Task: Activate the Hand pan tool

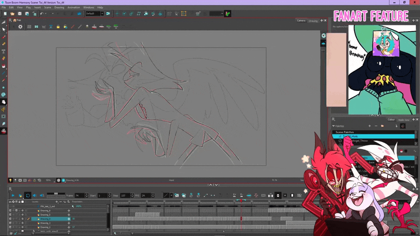Action: [x=4, y=102]
